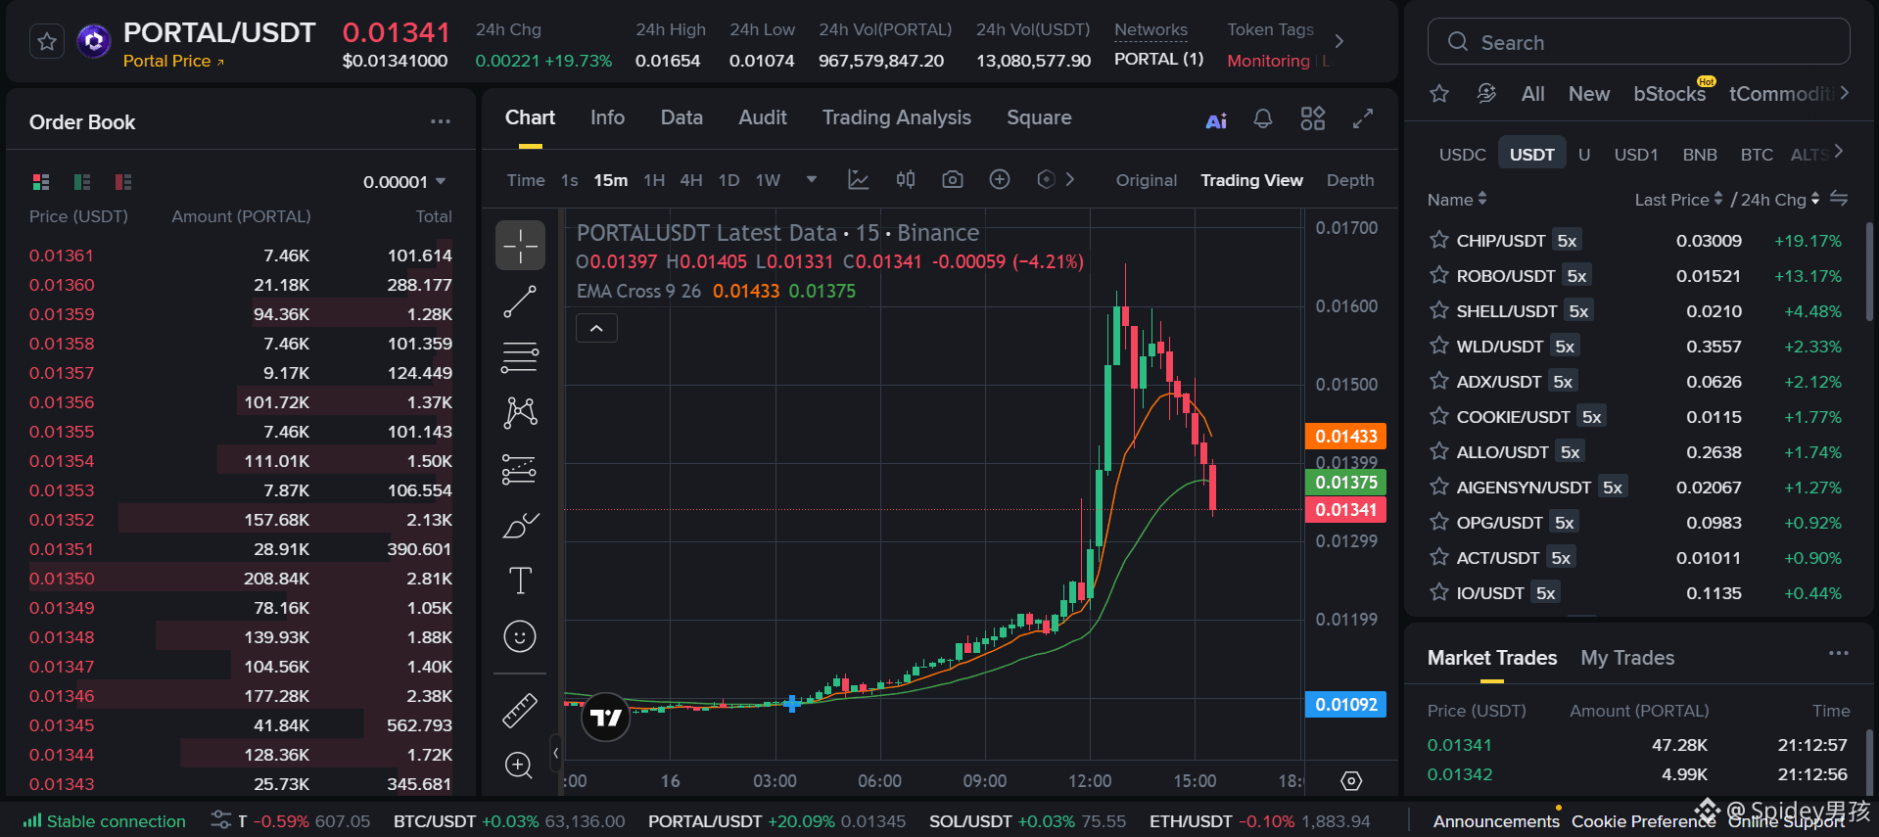This screenshot has width=1879, height=837.
Task: Show favorite pairs with star filter
Action: pyautogui.click(x=1439, y=93)
